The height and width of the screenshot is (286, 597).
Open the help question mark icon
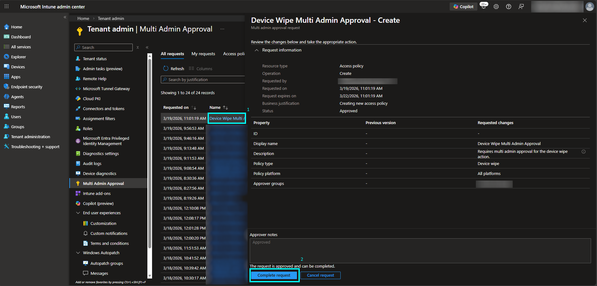coord(509,7)
